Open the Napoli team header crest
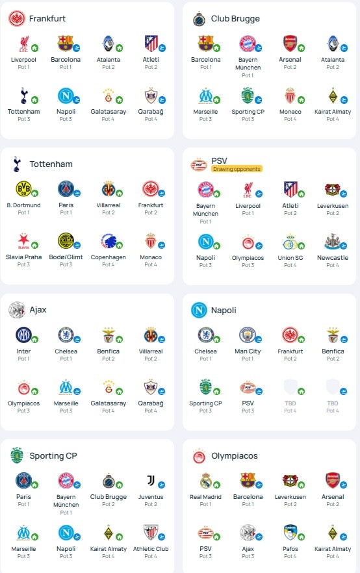This screenshot has width=360, height=573. 199,311
